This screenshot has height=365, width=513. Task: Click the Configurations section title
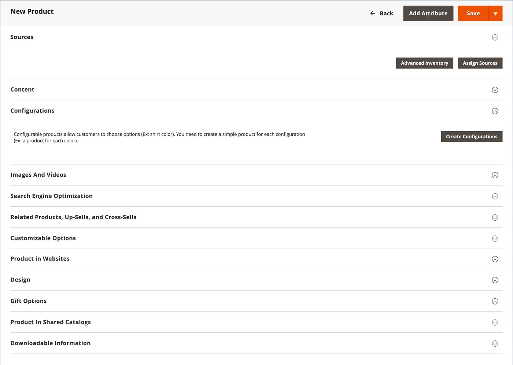pos(33,111)
